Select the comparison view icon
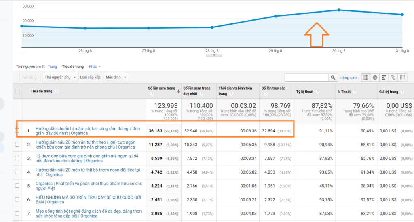414x222 pixels. (393, 77)
